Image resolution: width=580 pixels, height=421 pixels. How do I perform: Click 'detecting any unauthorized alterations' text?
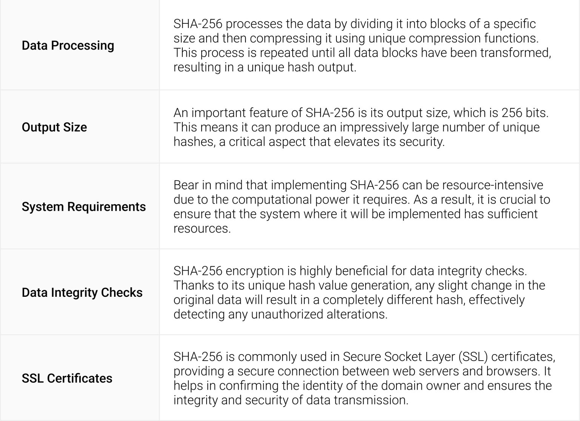280,314
